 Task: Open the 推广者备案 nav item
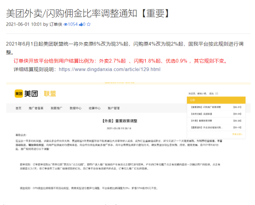[36, 108]
